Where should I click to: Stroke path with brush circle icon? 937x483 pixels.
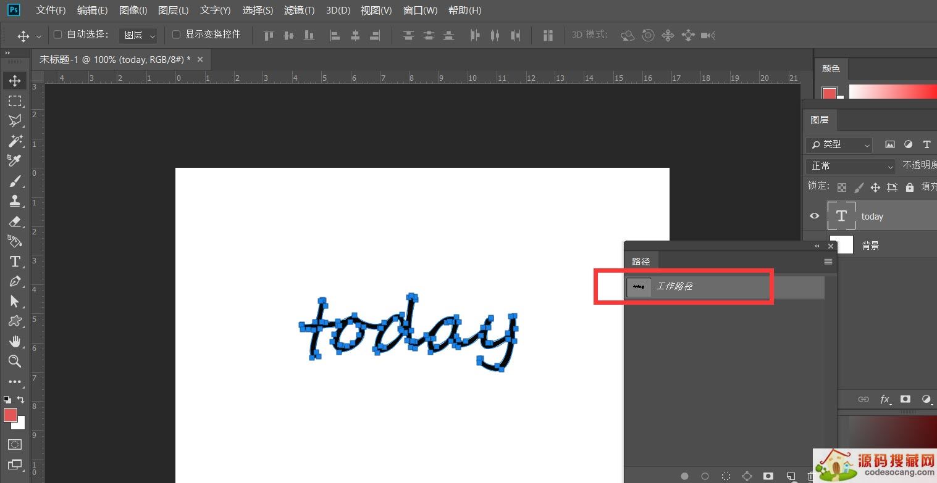tap(705, 476)
